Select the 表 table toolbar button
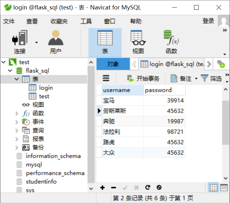Screen dimensions: 230x203 pyautogui.click(x=105, y=42)
